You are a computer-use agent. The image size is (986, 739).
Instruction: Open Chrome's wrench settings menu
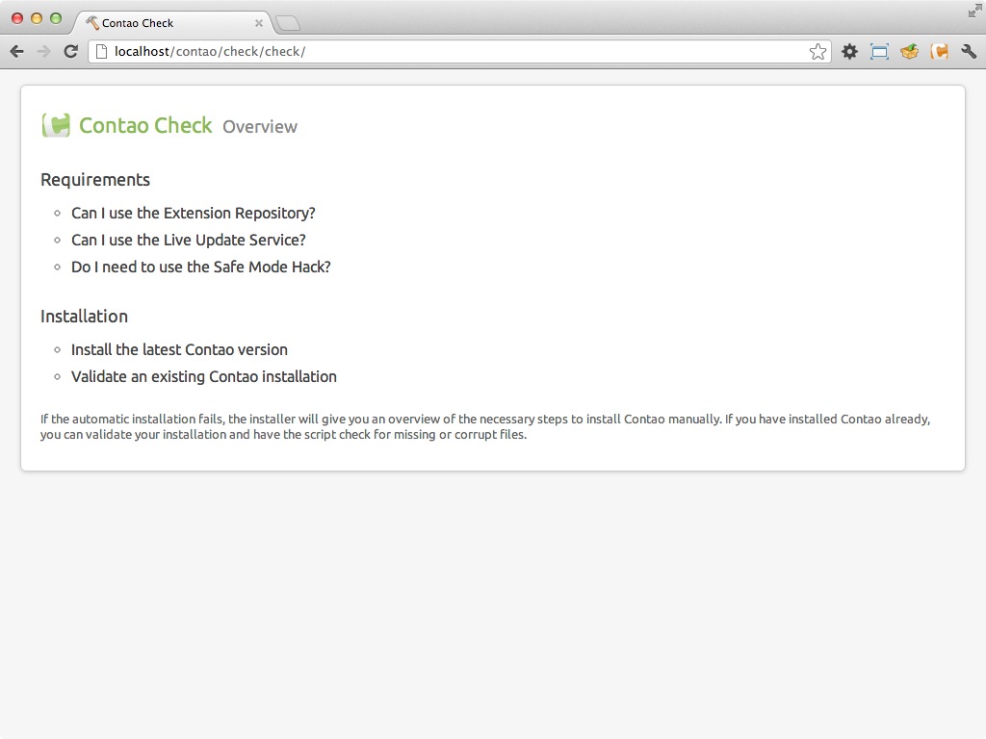(x=969, y=52)
